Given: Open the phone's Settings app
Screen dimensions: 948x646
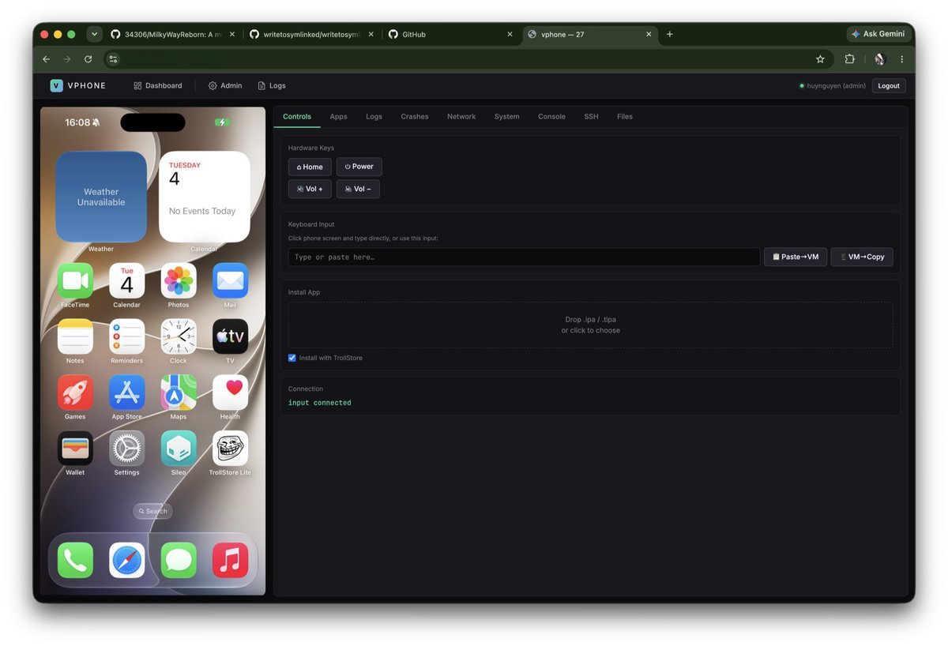Looking at the screenshot, I should click(126, 449).
